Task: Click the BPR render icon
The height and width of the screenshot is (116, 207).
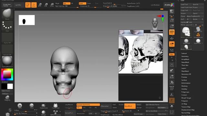Action: point(172,12)
